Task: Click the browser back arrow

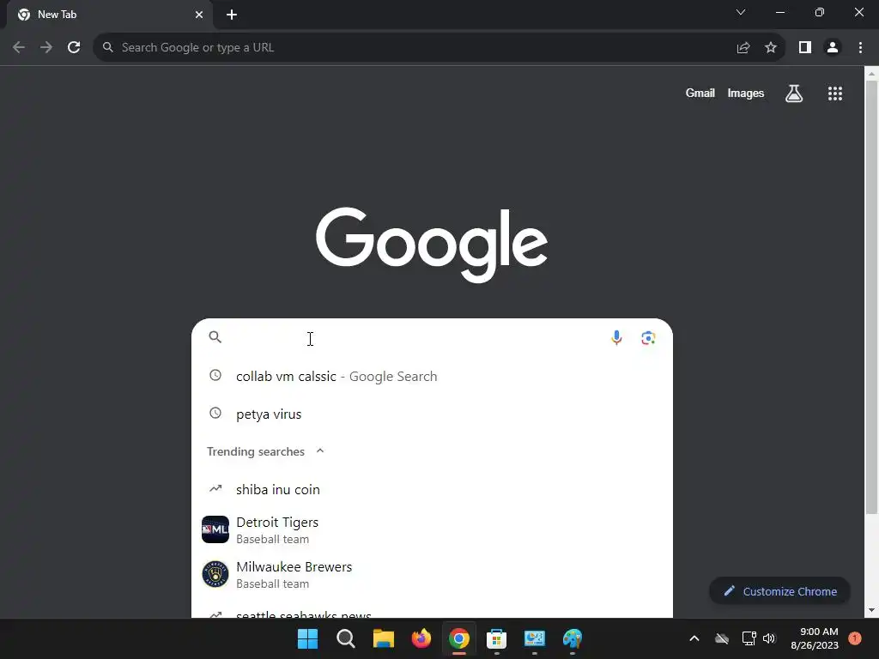Action: tap(19, 48)
